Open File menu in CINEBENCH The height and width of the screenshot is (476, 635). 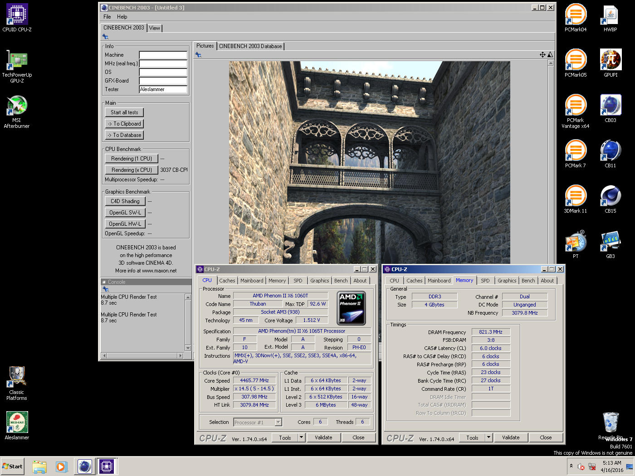pyautogui.click(x=107, y=17)
